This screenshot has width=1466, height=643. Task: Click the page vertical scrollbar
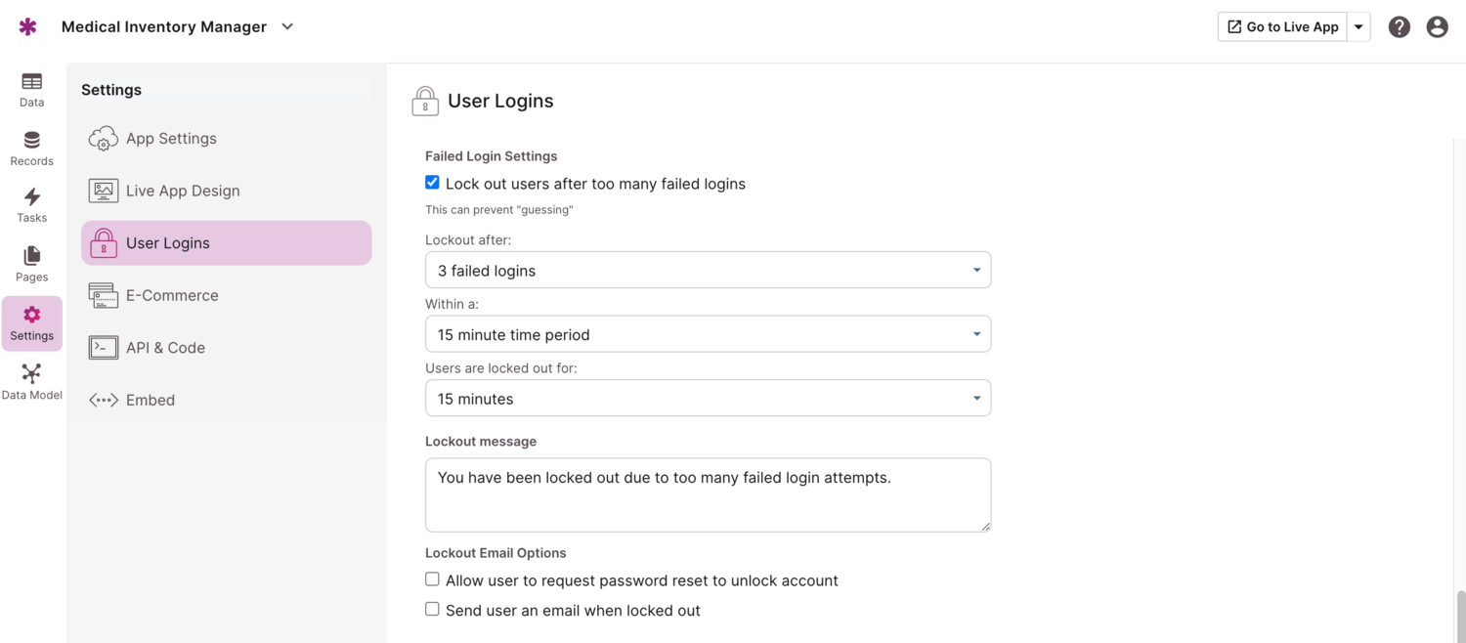(x=1460, y=614)
